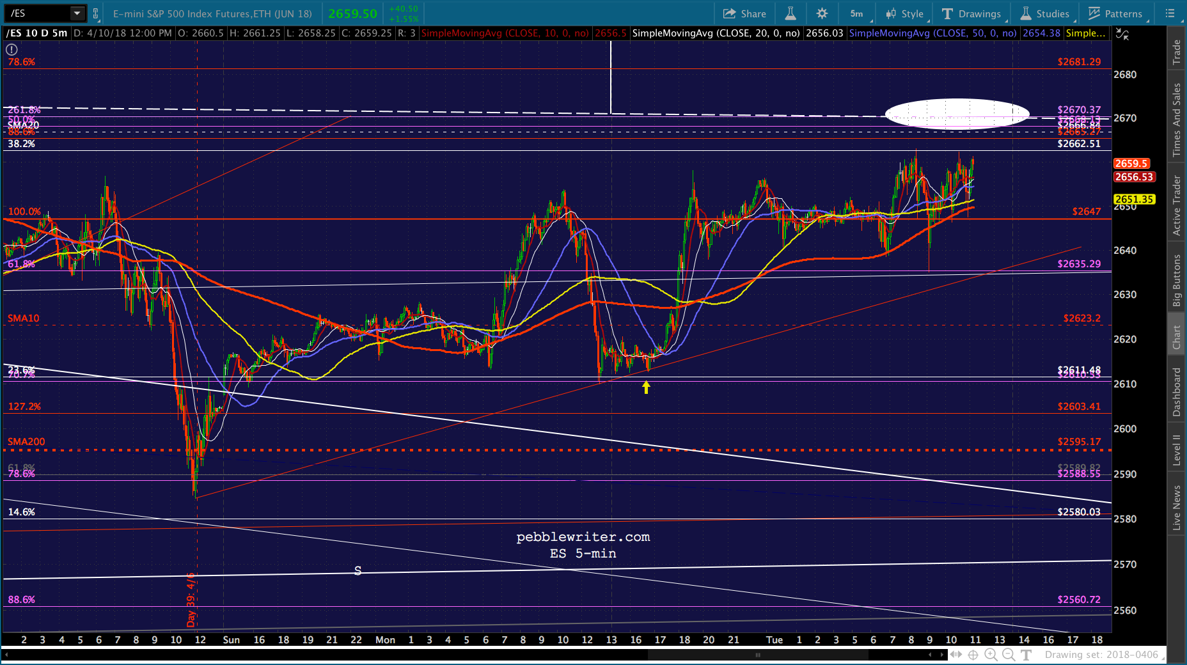
Task: Open the Edit Studies flask icon
Action: coord(790,13)
